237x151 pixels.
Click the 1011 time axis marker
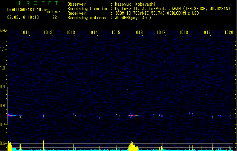pos(25,32)
